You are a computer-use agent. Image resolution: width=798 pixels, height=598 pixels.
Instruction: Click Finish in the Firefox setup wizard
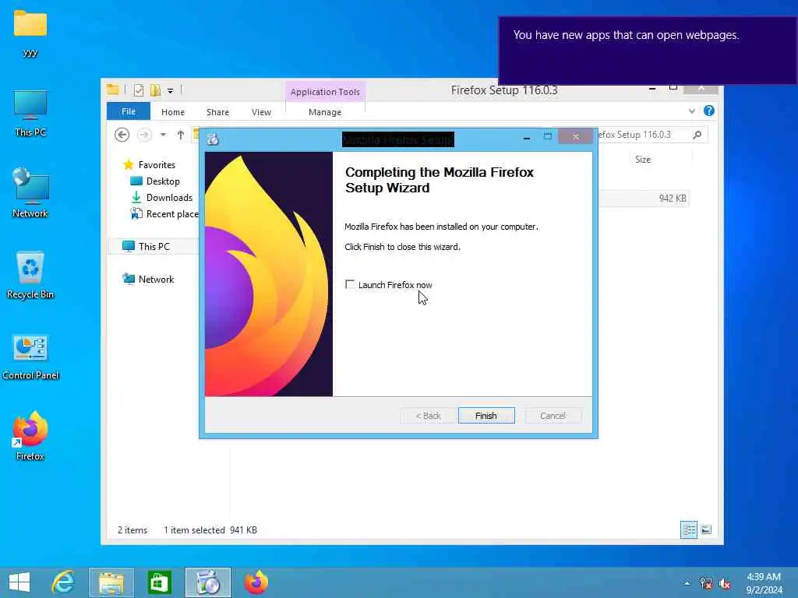pyautogui.click(x=486, y=416)
